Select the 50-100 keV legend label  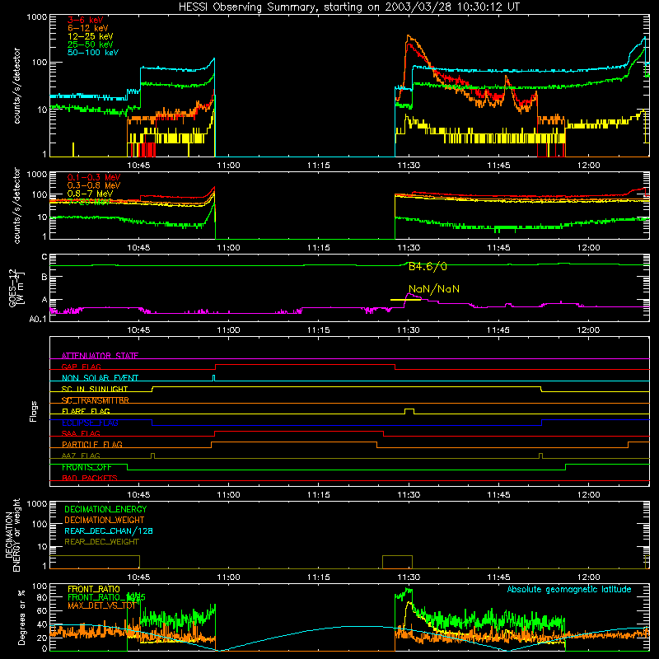93,53
